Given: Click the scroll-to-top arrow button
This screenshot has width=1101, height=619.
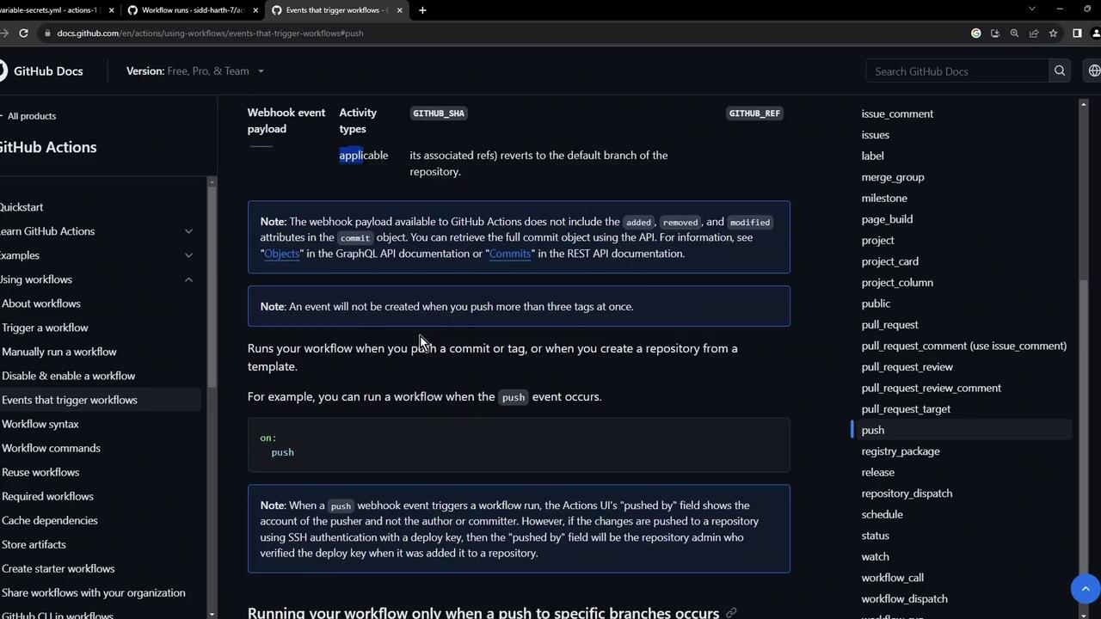Looking at the screenshot, I should (1086, 589).
